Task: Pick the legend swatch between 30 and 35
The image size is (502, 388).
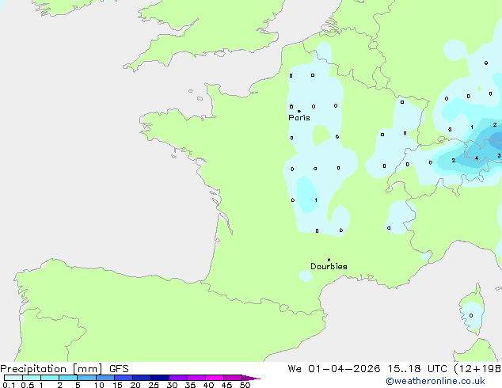Action: [x=178, y=378]
